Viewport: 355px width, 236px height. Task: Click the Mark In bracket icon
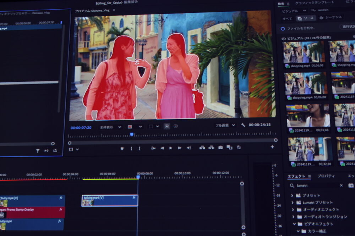(131, 148)
